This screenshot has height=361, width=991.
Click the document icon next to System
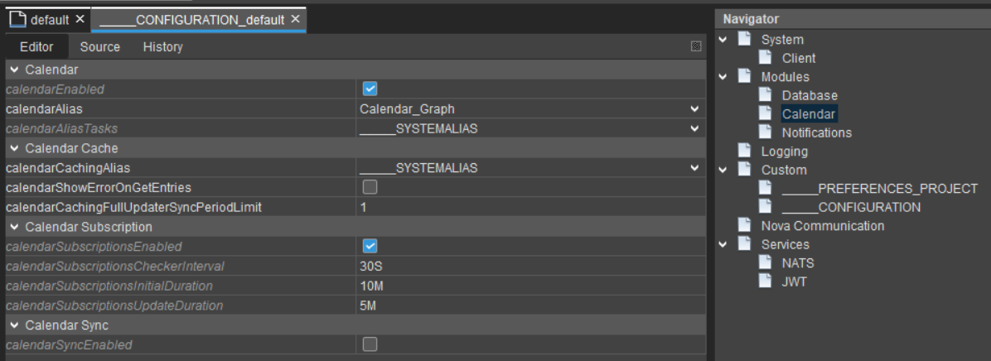coord(744,39)
